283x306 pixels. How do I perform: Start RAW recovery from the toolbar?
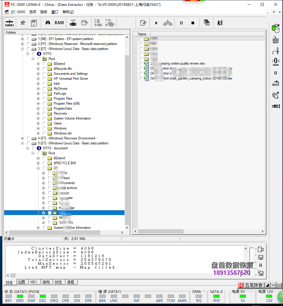tap(59, 23)
